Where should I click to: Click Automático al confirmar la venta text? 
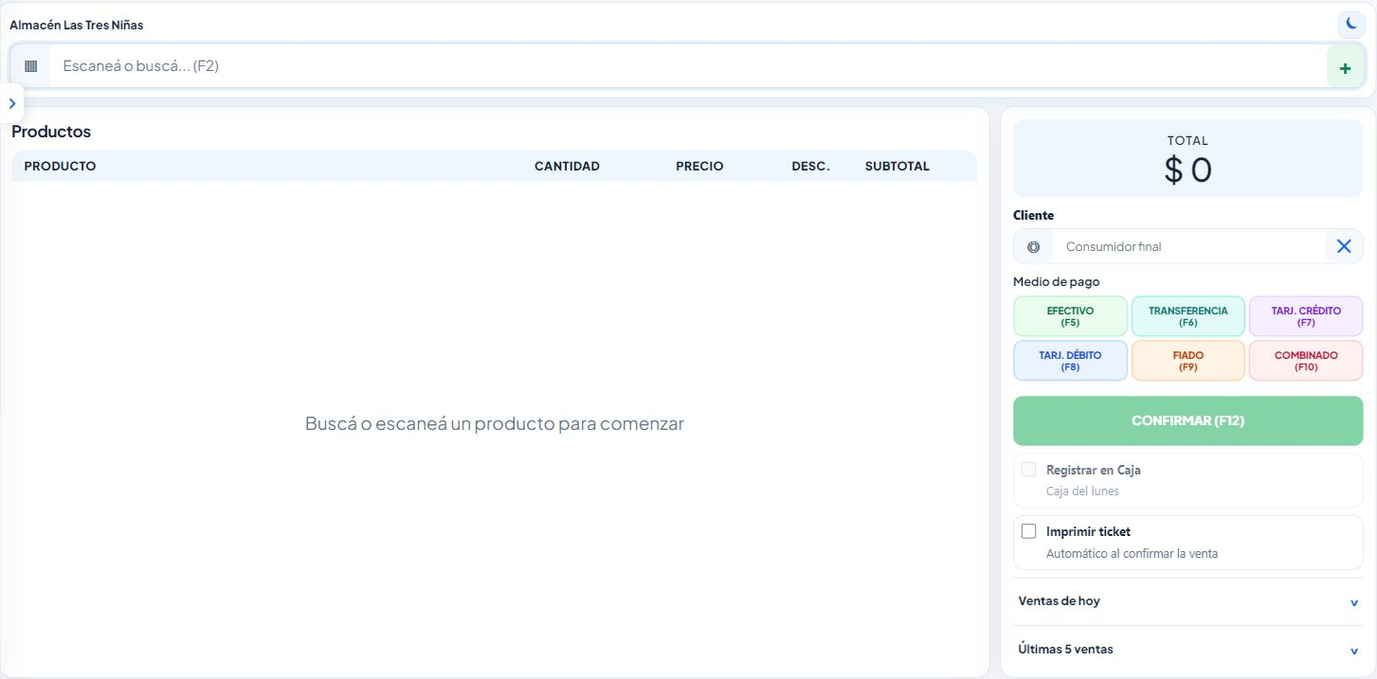pyautogui.click(x=1132, y=553)
